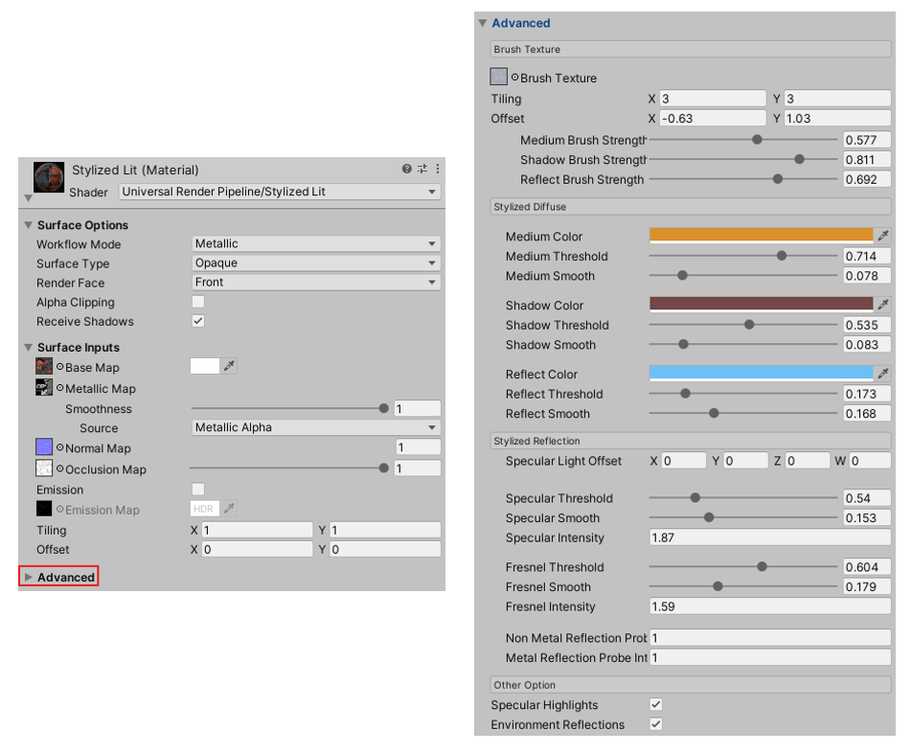
Task: Open the Smoothness Source dropdown
Action: (x=316, y=427)
